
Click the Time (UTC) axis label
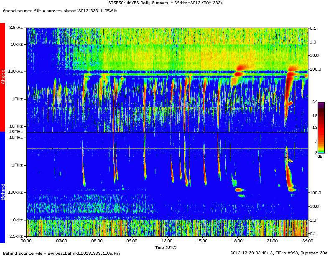point(167,247)
